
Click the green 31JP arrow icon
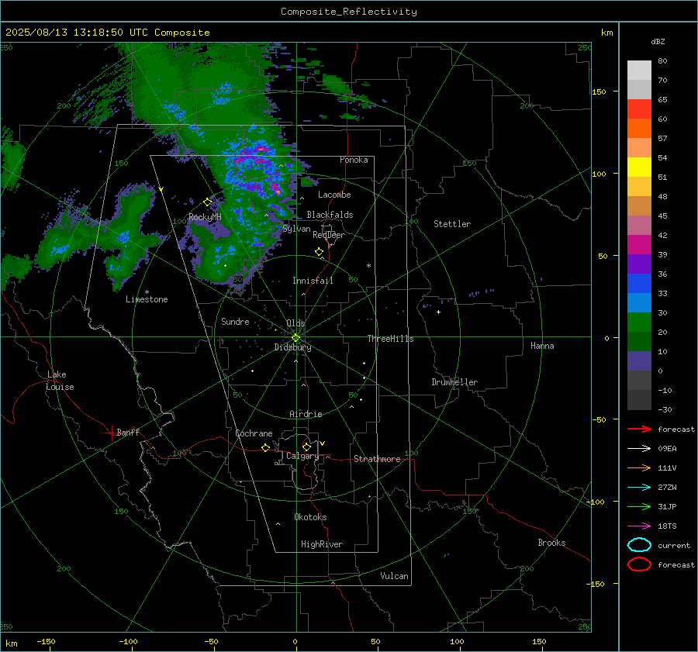(639, 506)
